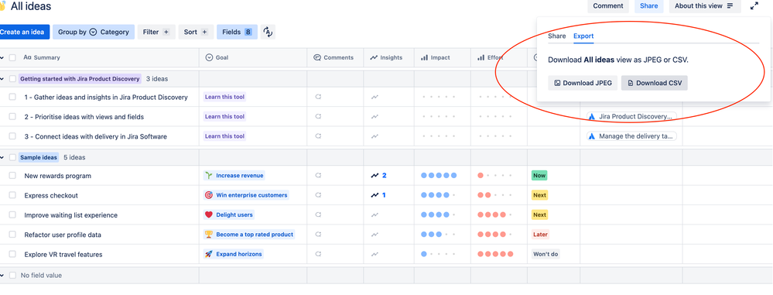
Task: Click the Delight users goal tag
Action: click(x=229, y=215)
